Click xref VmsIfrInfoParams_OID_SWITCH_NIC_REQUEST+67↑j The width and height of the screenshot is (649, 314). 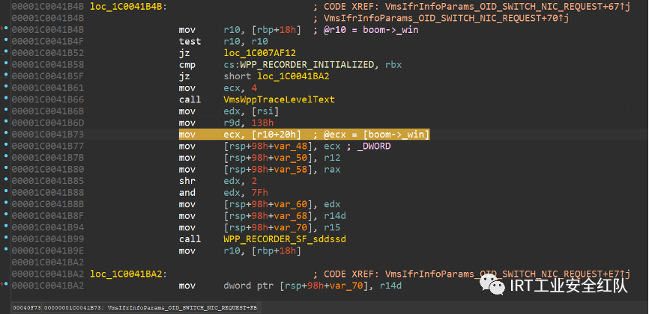click(x=508, y=7)
